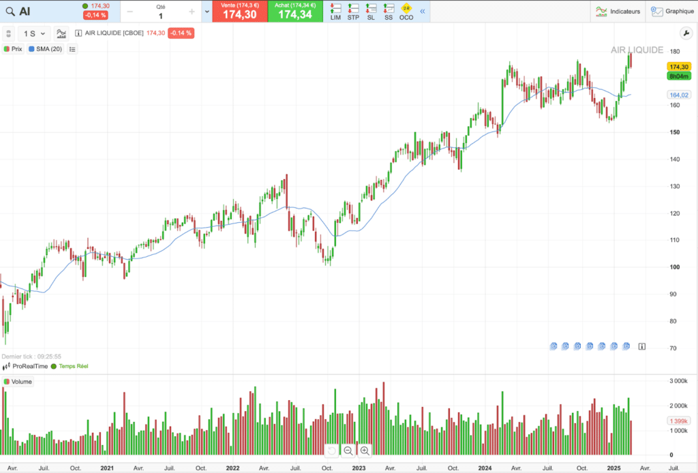Viewport: 698px width, 473px height.
Task: Open the SMA (20) indicator settings
Action: 46,49
